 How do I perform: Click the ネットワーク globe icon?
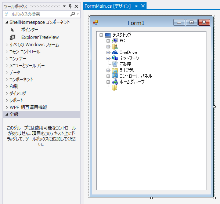pyautogui.click(x=115, y=58)
